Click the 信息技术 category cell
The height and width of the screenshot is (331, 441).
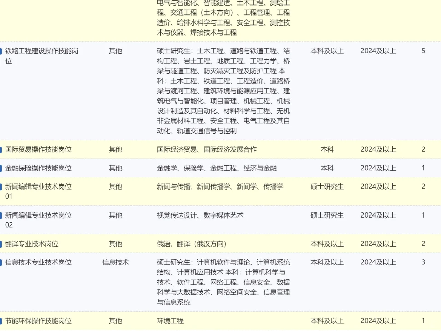click(115, 262)
